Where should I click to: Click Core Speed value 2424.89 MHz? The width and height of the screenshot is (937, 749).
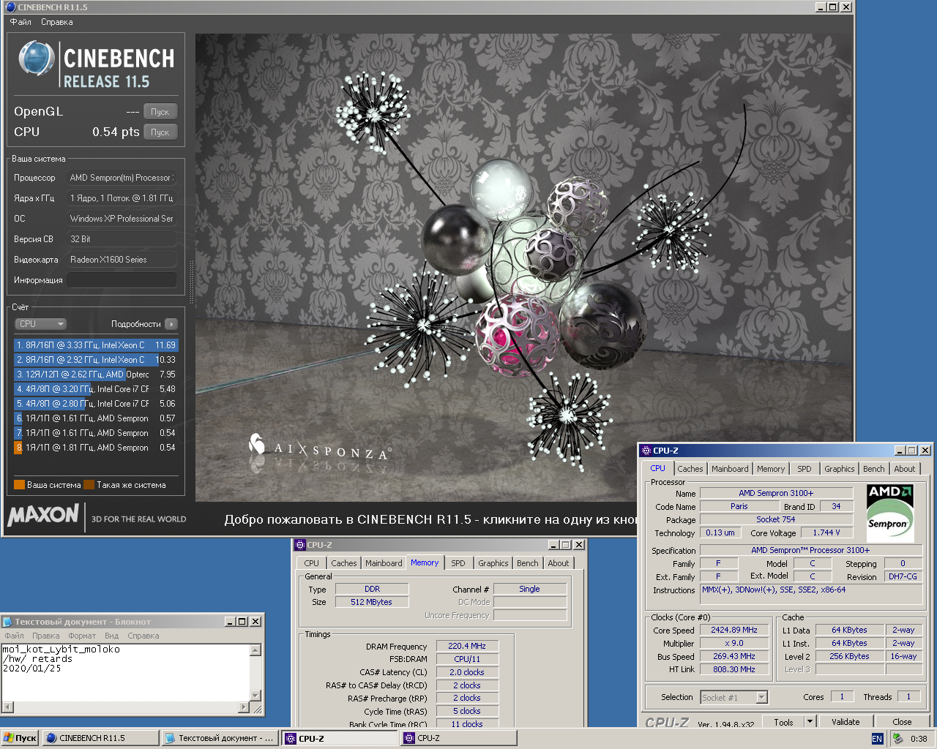tap(734, 630)
